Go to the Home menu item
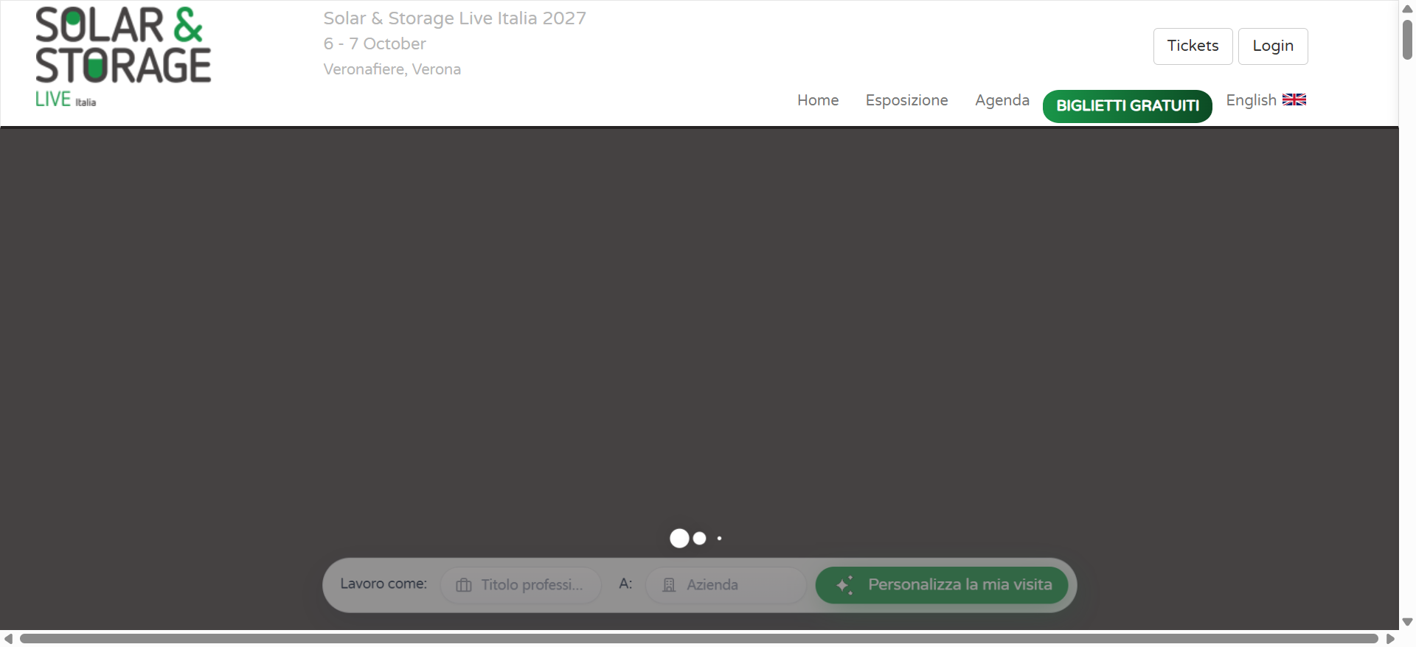The height and width of the screenshot is (647, 1416). tap(818, 100)
